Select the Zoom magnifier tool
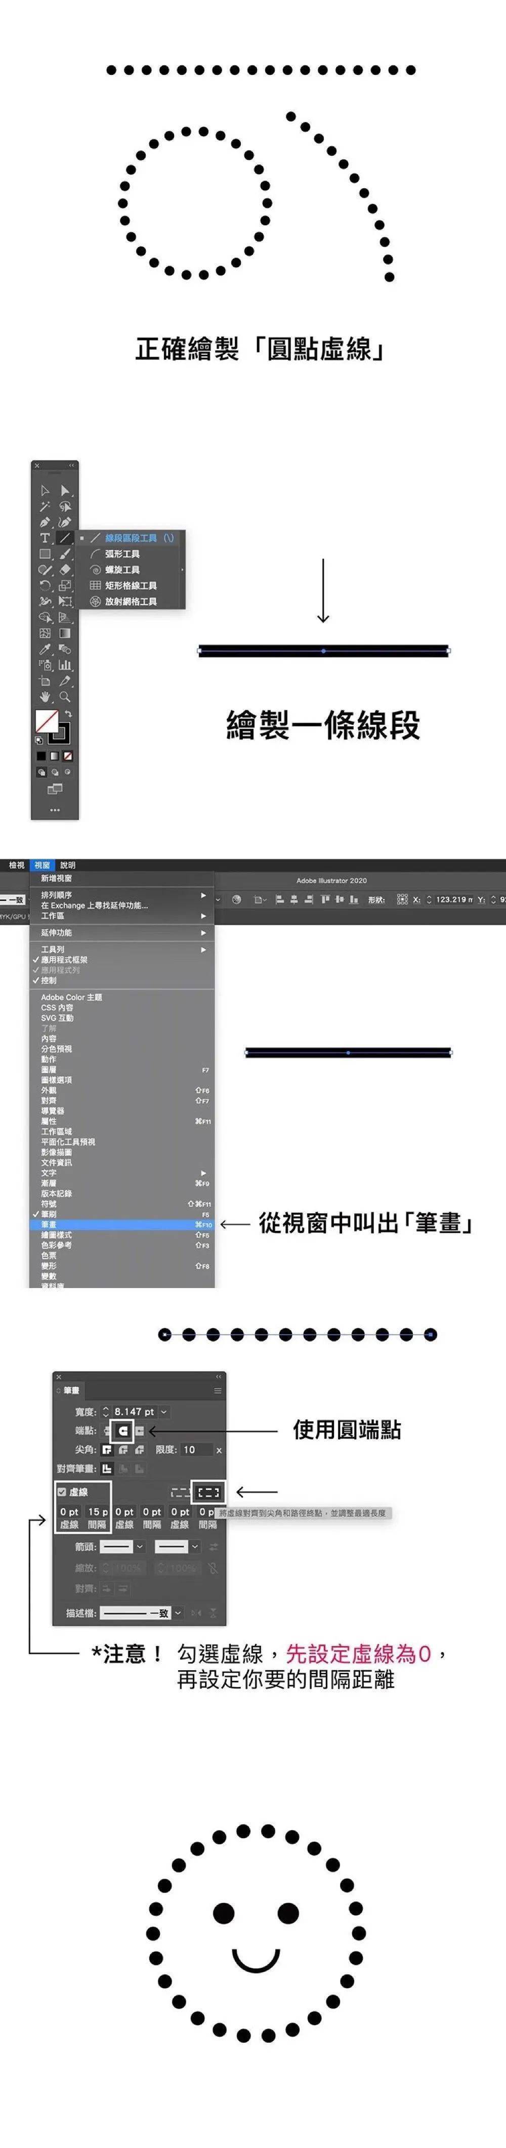Image resolution: width=506 pixels, height=2148 pixels. 64,696
